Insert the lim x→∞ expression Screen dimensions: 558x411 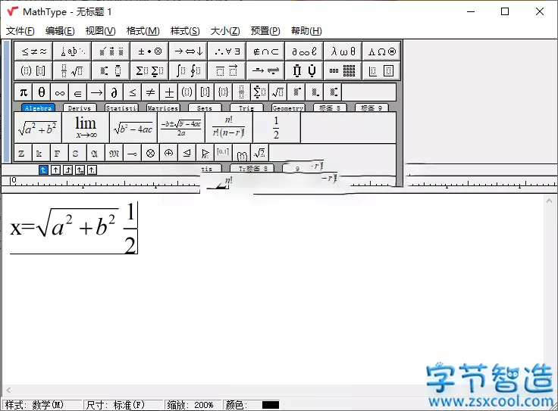pos(86,128)
